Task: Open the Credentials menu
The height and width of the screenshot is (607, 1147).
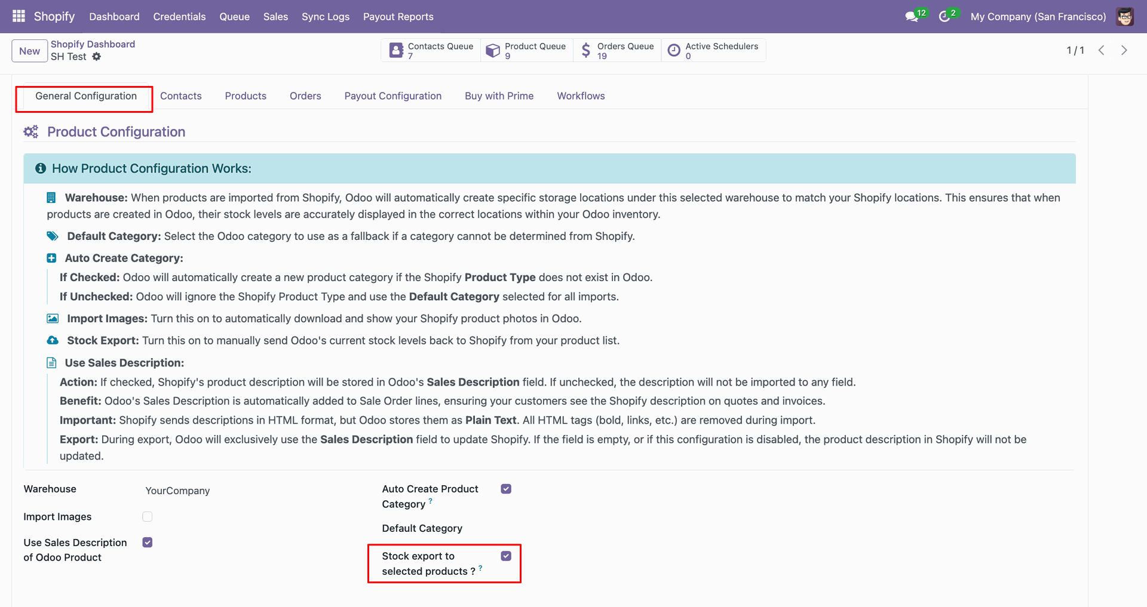Action: click(x=179, y=17)
